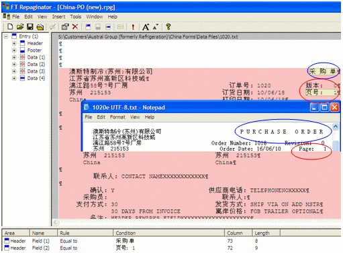Click the Notepad vertical scrollbar thumb
Viewport: 343px width, 253px height.
336,146
